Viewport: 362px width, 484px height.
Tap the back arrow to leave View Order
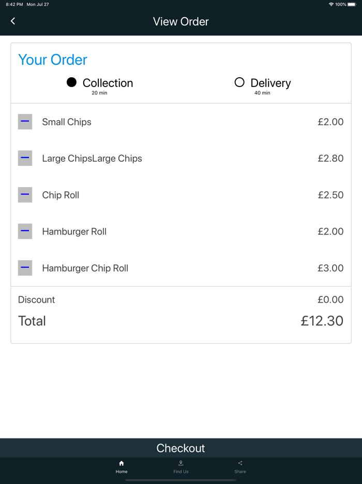[12, 21]
